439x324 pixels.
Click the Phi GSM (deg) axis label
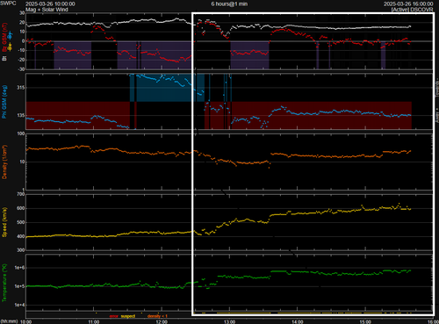point(4,102)
